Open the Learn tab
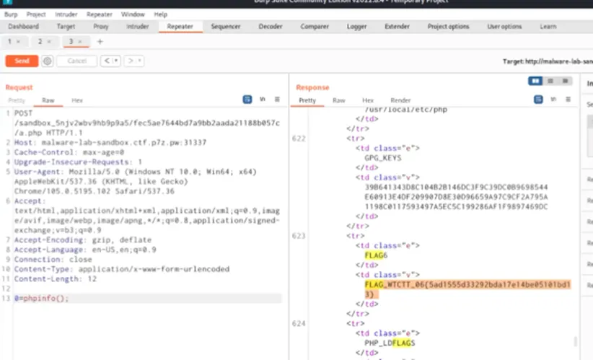Viewport: 593px width, 360px height. click(548, 27)
